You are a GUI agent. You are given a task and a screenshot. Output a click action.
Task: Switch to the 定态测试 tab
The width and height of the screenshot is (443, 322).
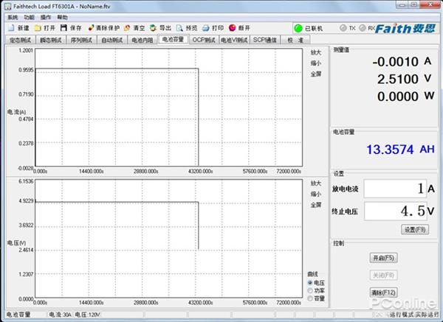pos(21,40)
